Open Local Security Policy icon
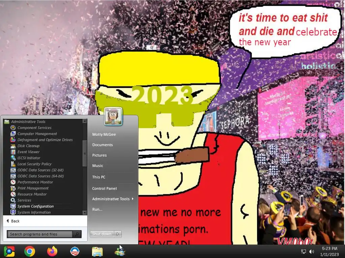The height and width of the screenshot is (258, 345). click(13, 164)
